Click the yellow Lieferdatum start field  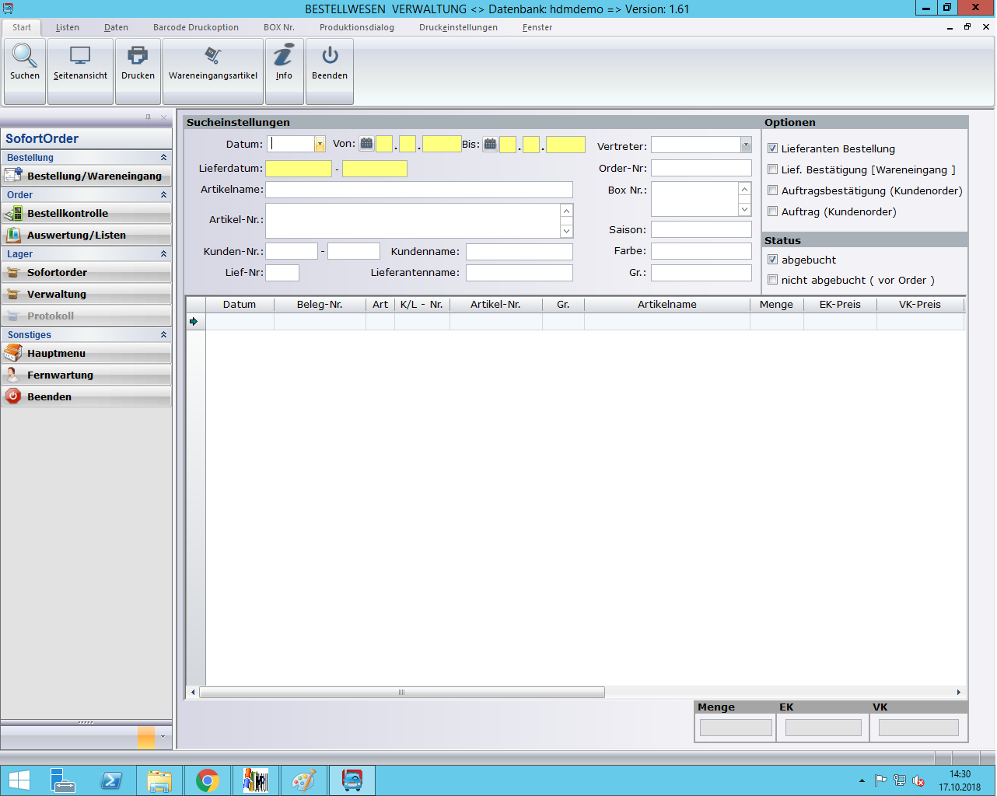pos(299,169)
